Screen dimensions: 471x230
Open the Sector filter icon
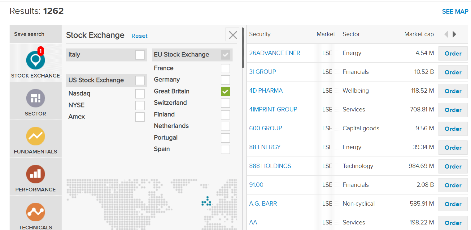[x=36, y=98]
